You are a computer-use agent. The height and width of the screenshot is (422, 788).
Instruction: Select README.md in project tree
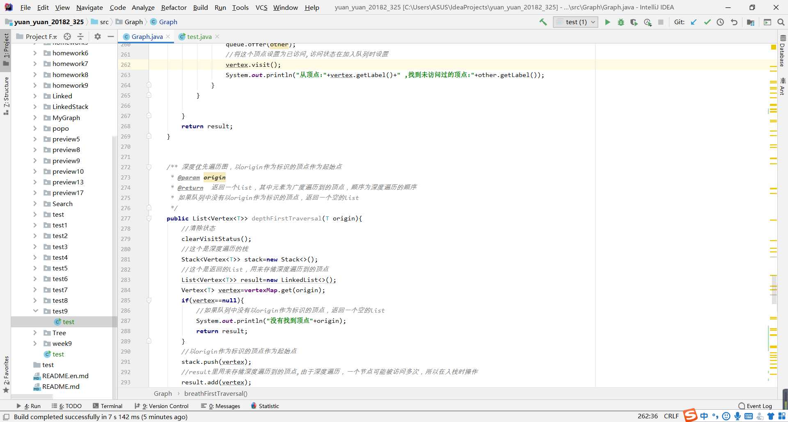pyautogui.click(x=61, y=386)
